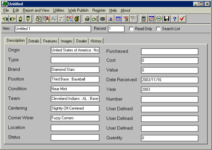Click the Position field 'Third Base : Baseball'
The height and width of the screenshot is (150, 212).
point(75,79)
